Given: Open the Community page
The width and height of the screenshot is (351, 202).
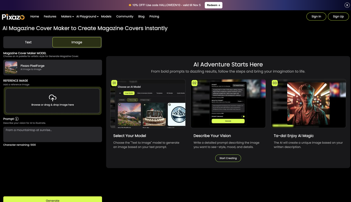Looking at the screenshot, I should pyautogui.click(x=125, y=16).
